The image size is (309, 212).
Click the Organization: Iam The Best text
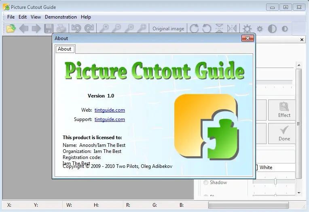(92, 151)
